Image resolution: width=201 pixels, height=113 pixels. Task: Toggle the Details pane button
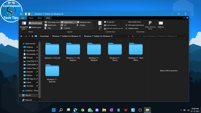[x=35, y=27]
